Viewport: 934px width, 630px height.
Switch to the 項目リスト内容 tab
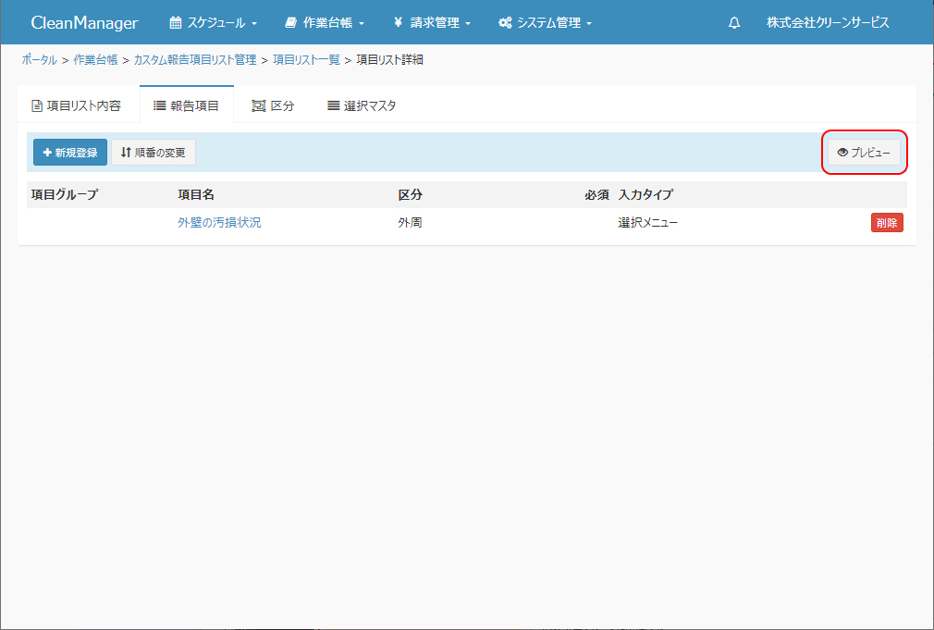click(77, 105)
